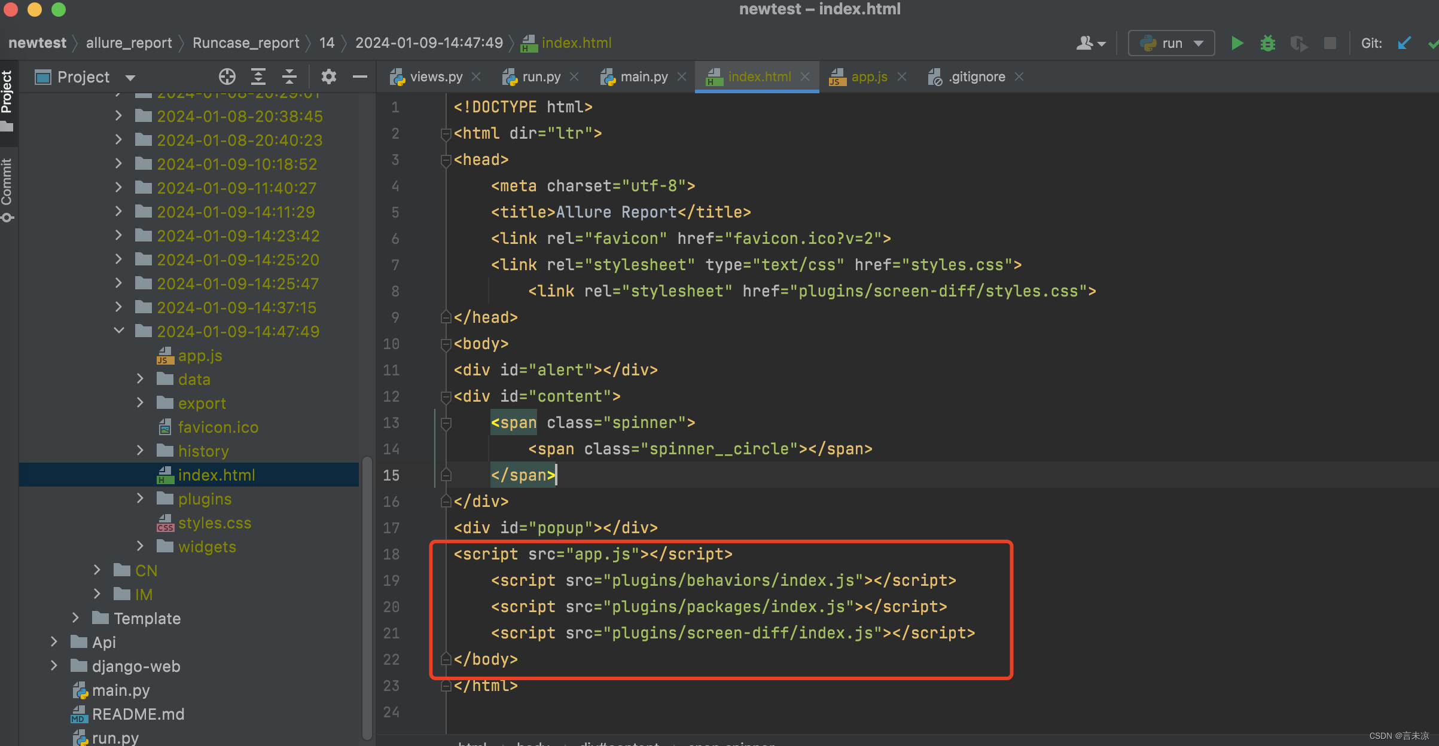Image resolution: width=1439 pixels, height=746 pixels.
Task: Toggle code fold marker at body line 10
Action: tap(446, 344)
